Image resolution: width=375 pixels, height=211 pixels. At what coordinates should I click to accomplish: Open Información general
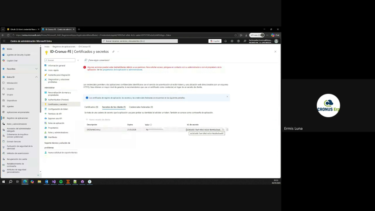click(56, 66)
